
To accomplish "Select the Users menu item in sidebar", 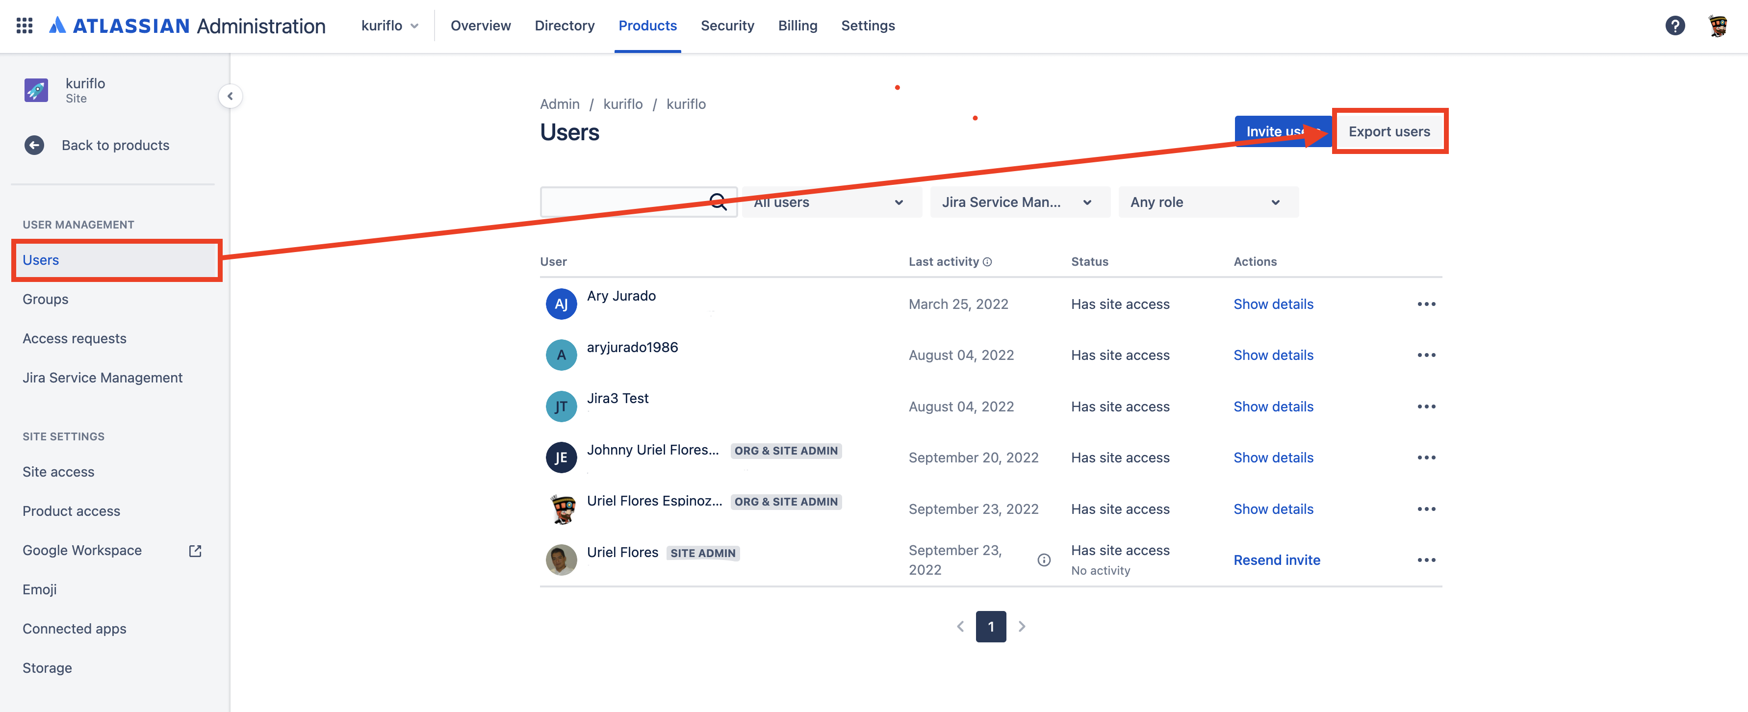I will point(40,259).
